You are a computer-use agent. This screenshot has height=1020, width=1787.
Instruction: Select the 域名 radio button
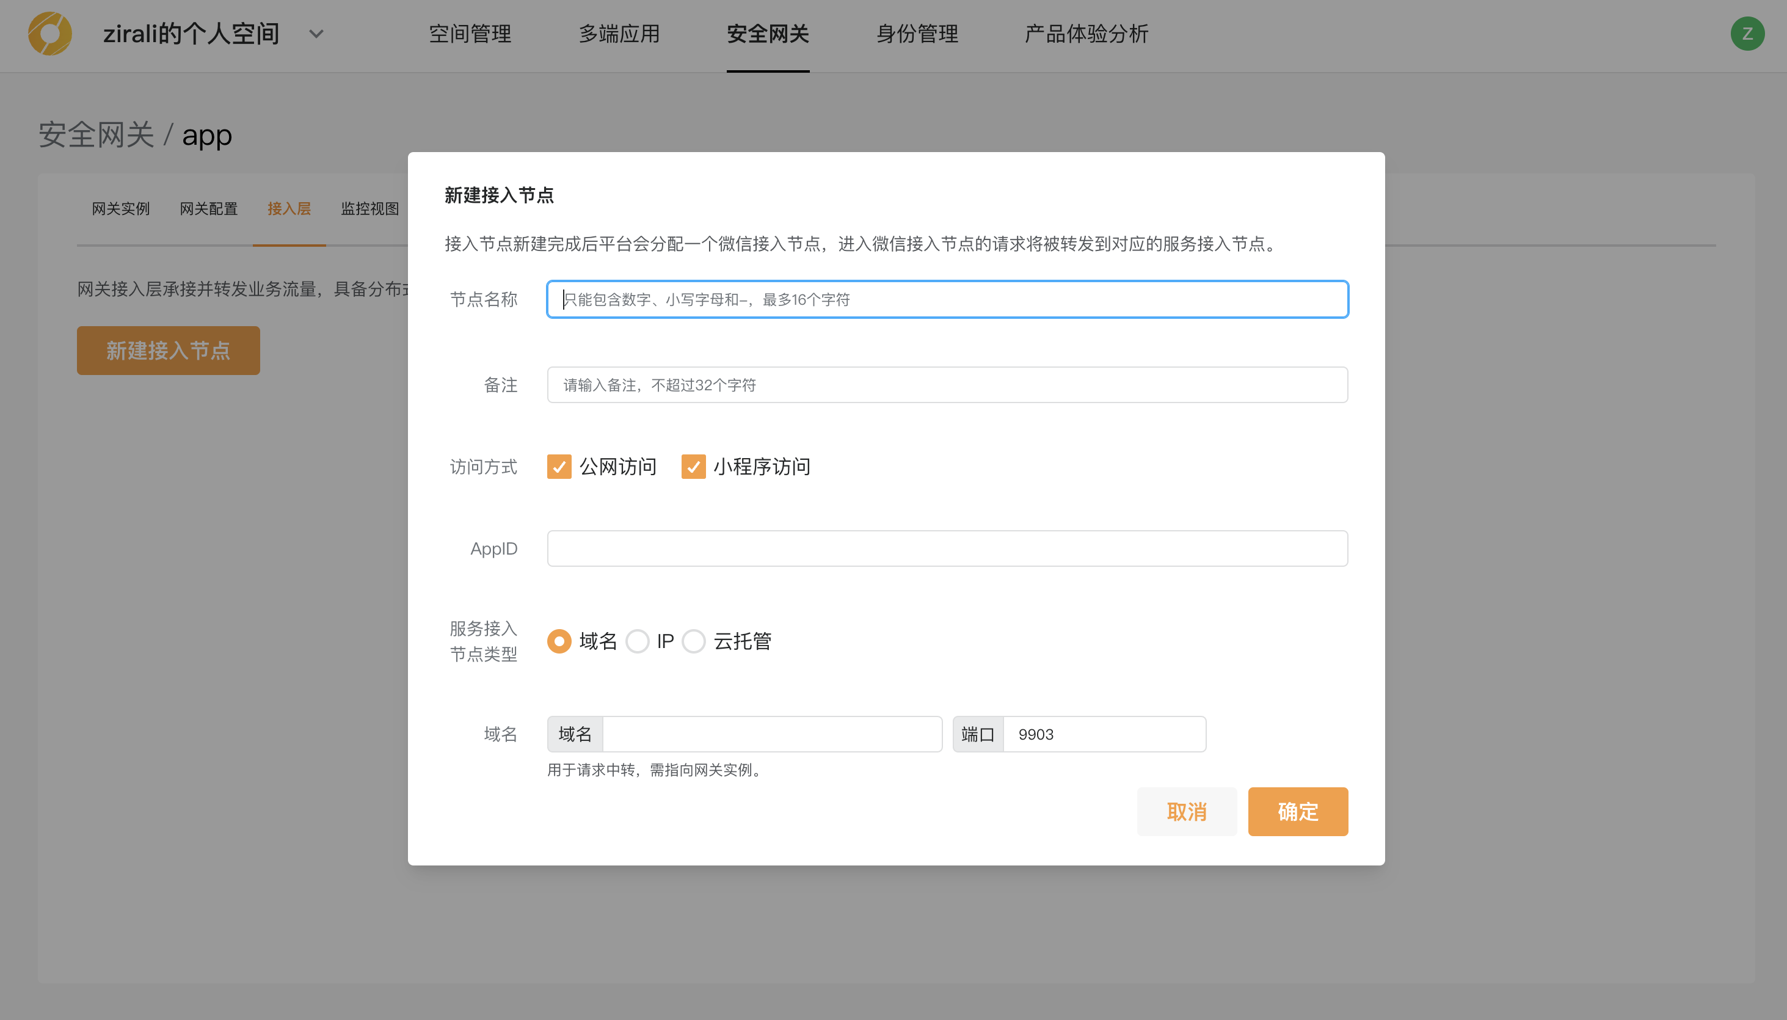(x=559, y=641)
